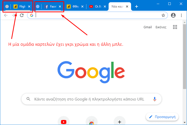Focus the address bar input
The image size is (187, 125).
click(98, 15)
